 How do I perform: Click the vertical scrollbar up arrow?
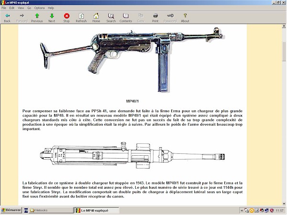(284, 26)
